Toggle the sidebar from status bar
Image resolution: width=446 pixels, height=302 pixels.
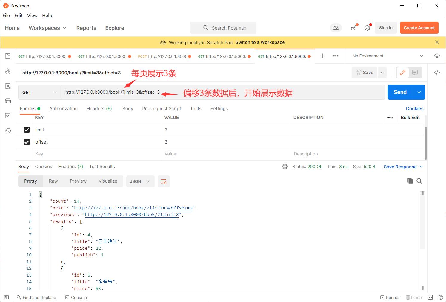tap(6, 298)
